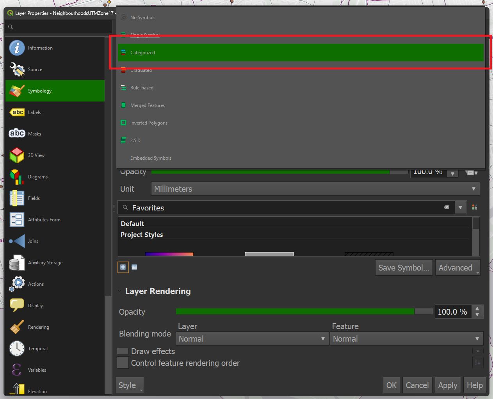Go to the Source settings page
493x399 pixels.
click(55, 69)
